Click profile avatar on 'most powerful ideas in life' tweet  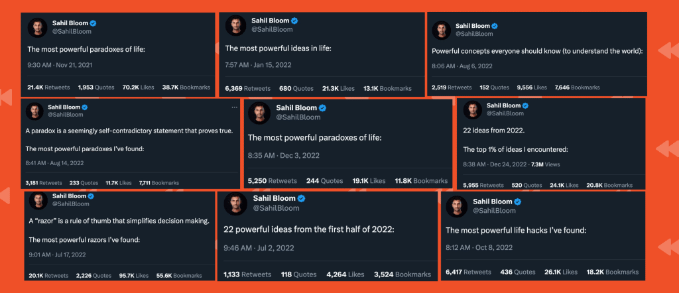235,25
